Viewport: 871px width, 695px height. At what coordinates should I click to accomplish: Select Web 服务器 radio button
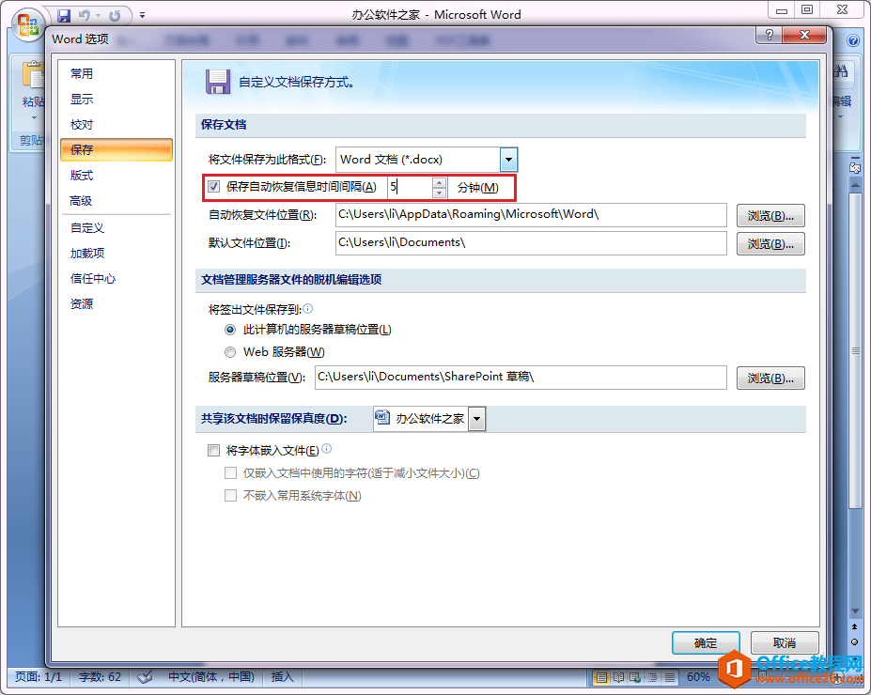point(230,352)
